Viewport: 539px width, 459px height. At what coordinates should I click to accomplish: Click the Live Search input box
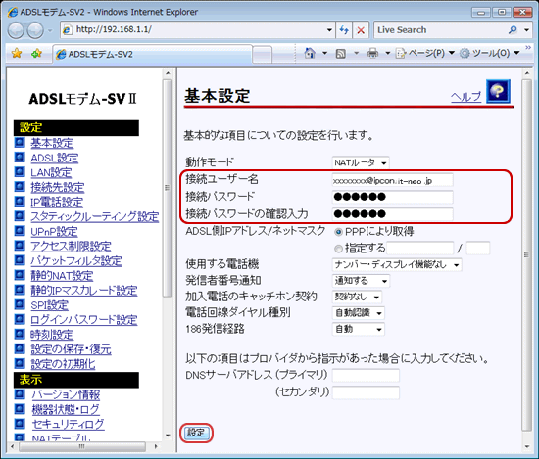click(440, 30)
